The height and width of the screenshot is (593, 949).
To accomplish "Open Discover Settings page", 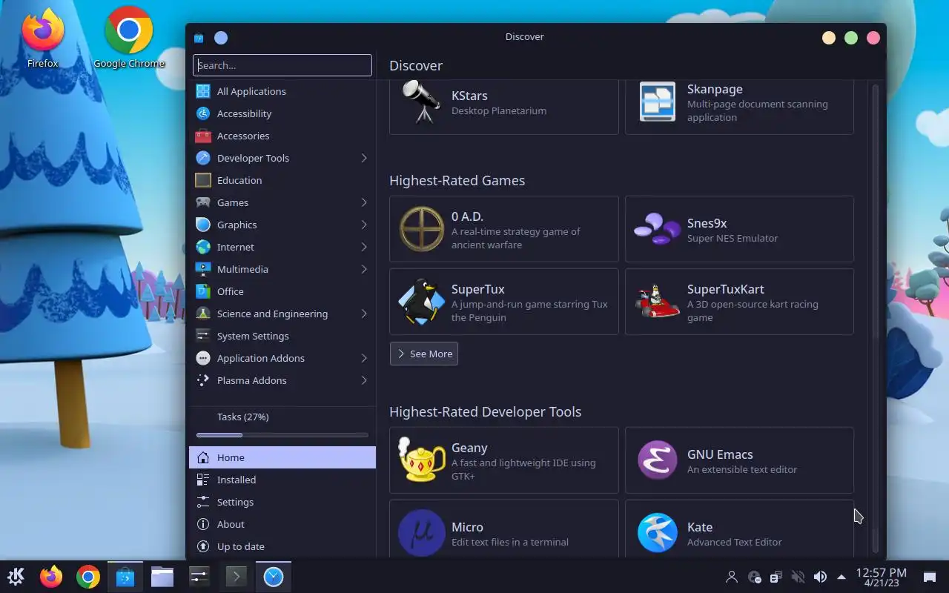I will [282, 502].
